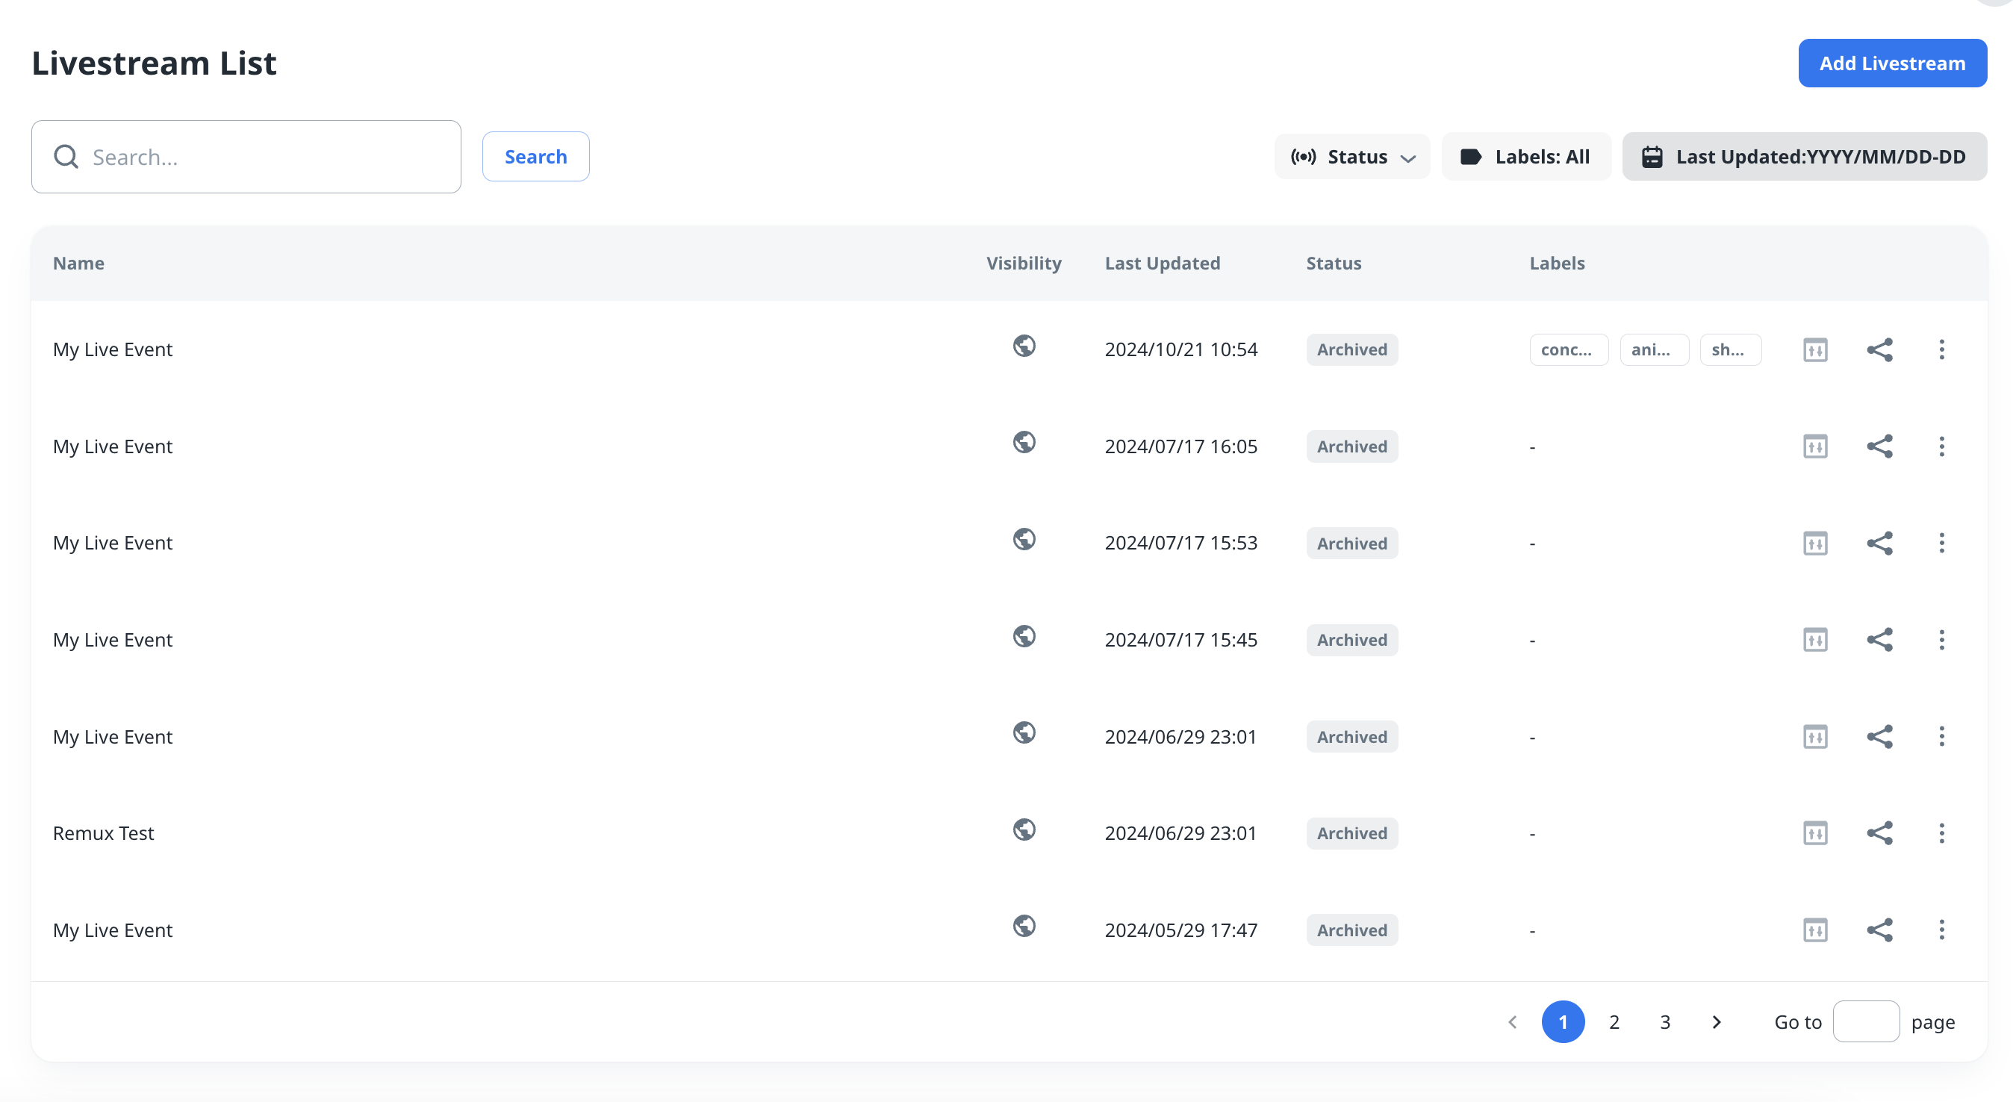
Task: Open analytics icon for 2024/05/29 livestream
Action: pos(1815,930)
